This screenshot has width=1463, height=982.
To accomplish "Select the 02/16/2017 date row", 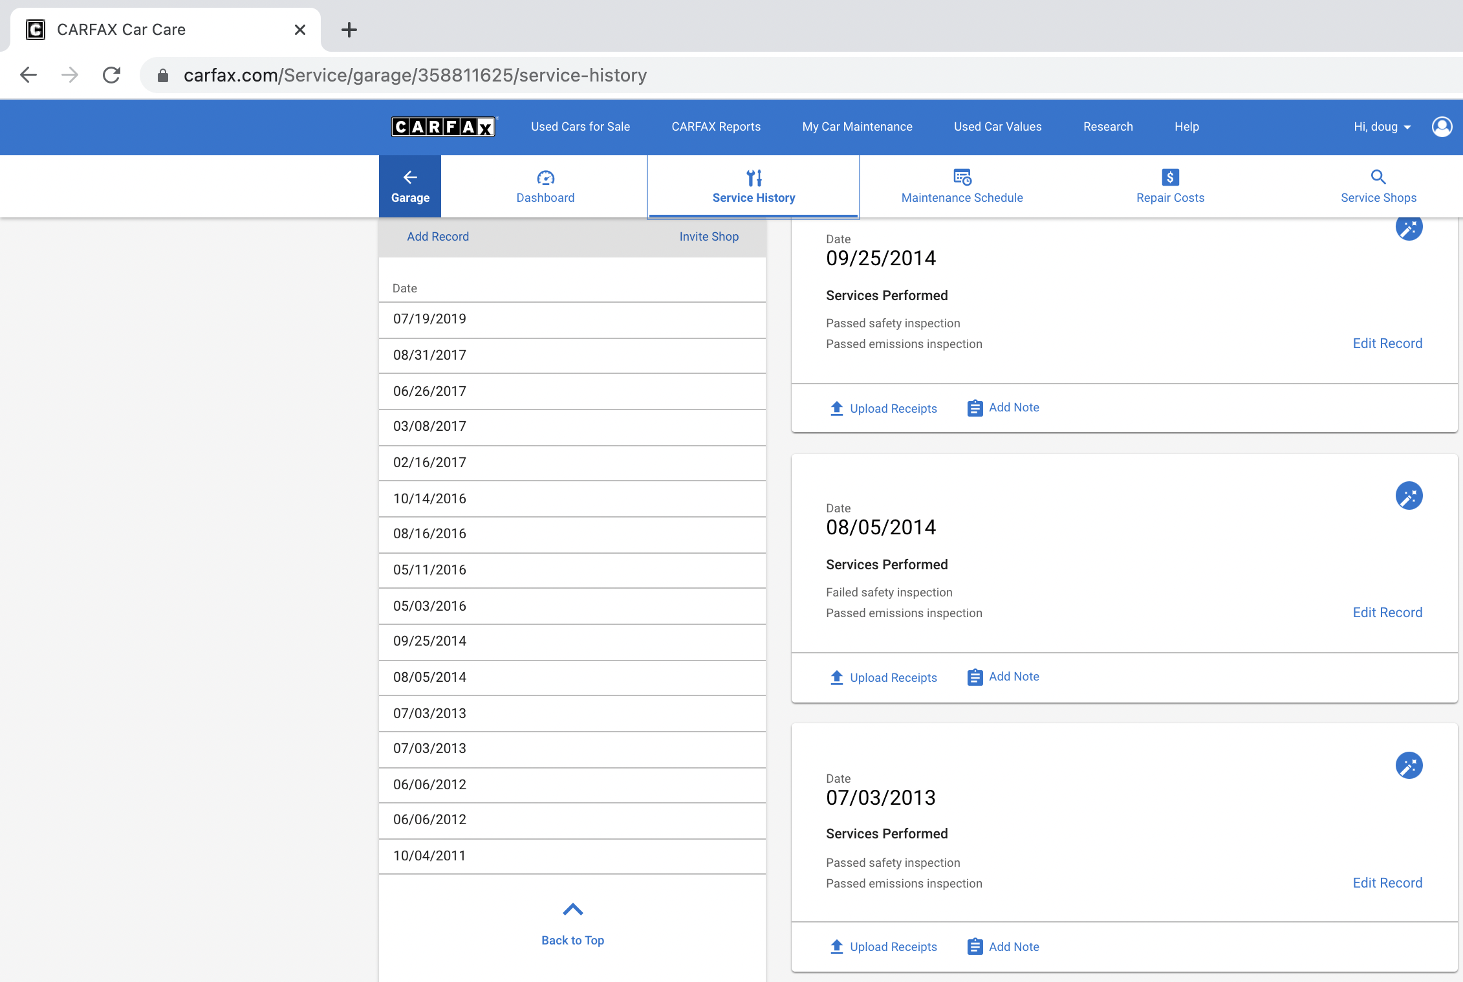I will pos(572,463).
